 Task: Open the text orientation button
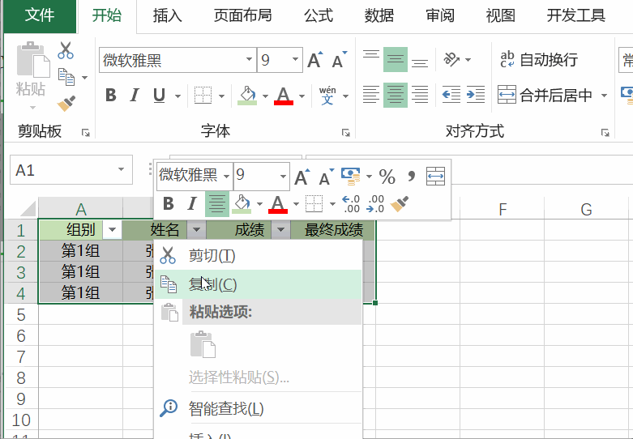pos(452,60)
